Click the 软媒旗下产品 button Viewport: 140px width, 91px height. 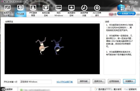(x=126, y=13)
